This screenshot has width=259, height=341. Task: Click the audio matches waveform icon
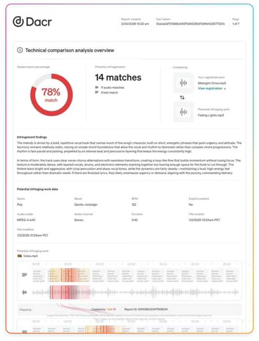[x=97, y=87]
